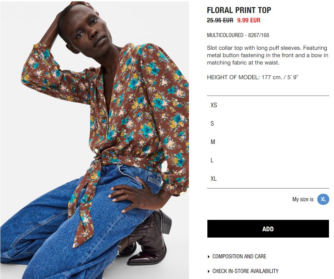334x279 pixels.
Task: Select size L in the size list
Action: pyautogui.click(x=268, y=160)
